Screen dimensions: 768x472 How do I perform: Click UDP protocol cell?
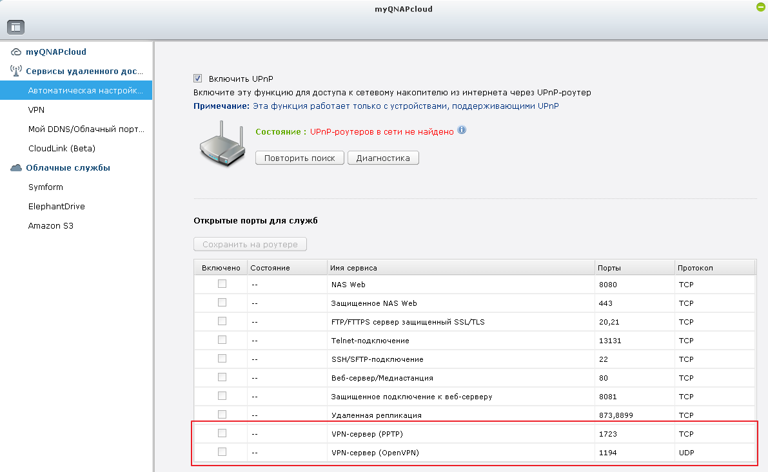pos(686,453)
